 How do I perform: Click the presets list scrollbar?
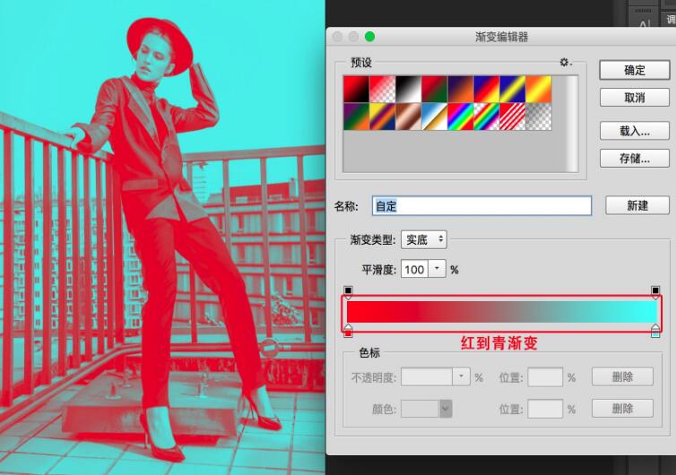point(572,124)
